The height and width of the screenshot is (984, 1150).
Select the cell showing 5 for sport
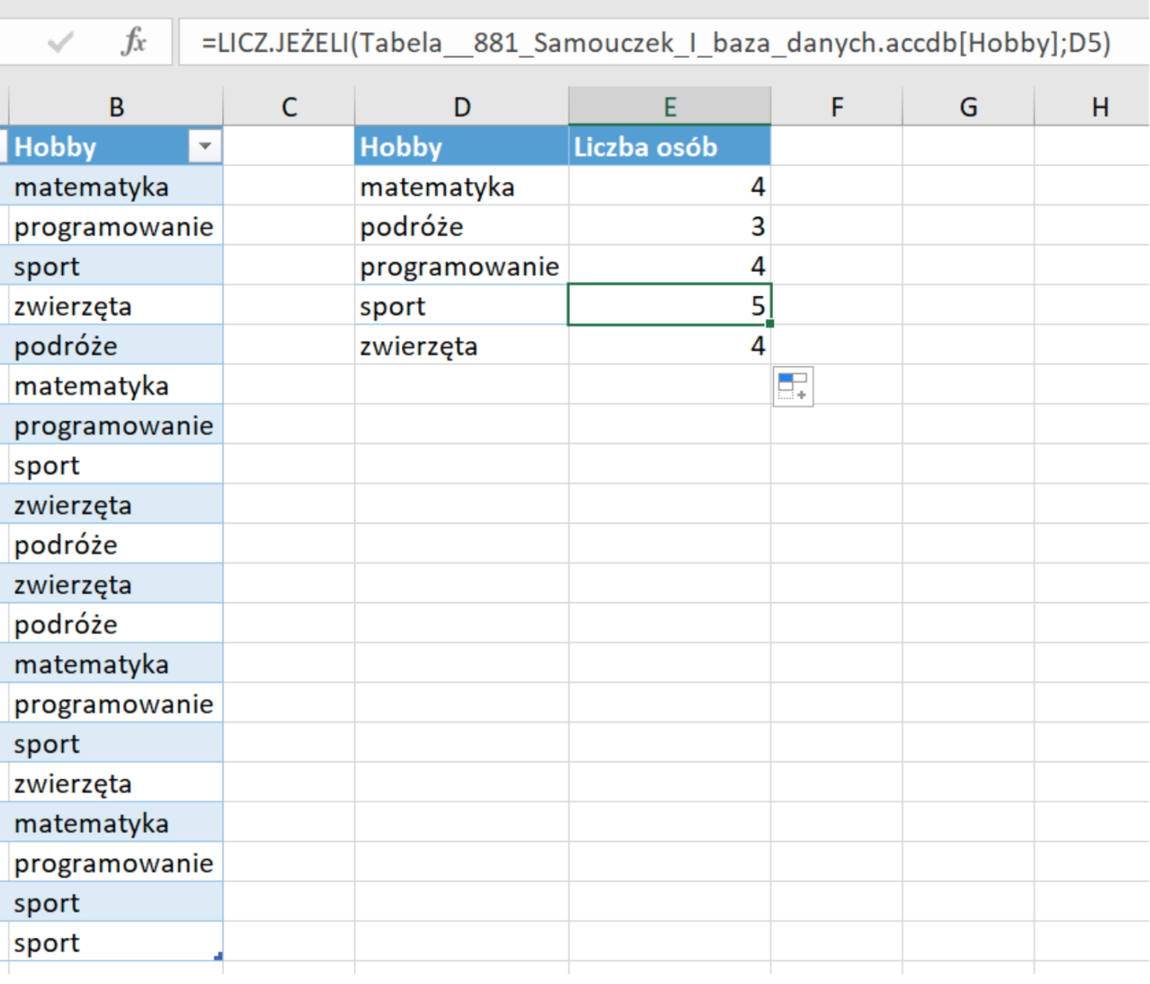click(x=669, y=305)
